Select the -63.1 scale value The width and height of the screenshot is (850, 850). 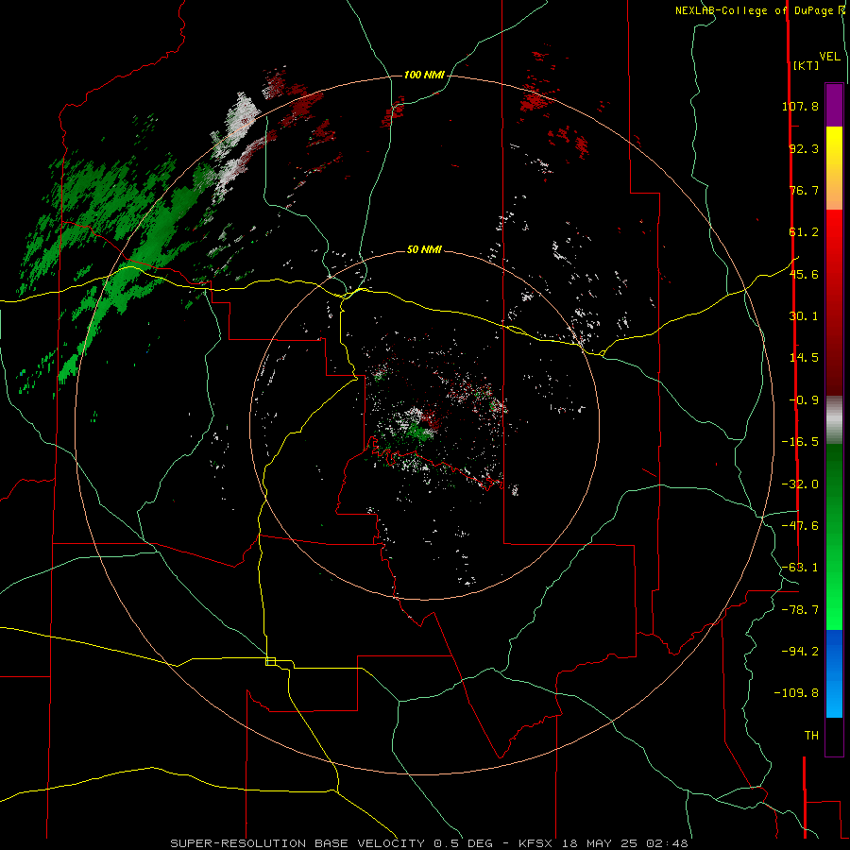coord(800,568)
